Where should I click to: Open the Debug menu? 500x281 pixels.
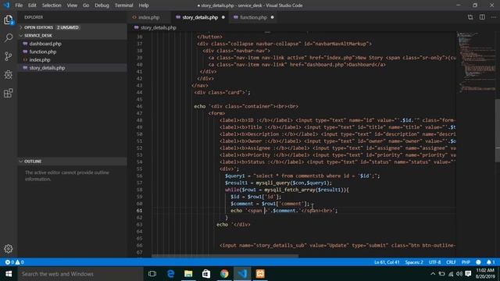coord(102,5)
